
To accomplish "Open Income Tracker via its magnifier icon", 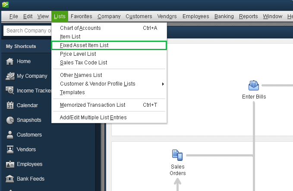I will (x=10, y=91).
